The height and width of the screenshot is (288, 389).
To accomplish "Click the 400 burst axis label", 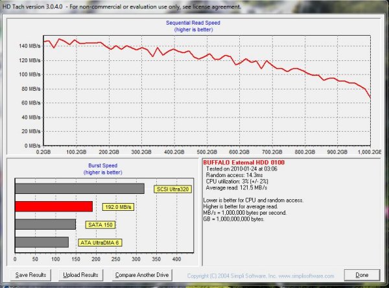I will coord(176,259).
